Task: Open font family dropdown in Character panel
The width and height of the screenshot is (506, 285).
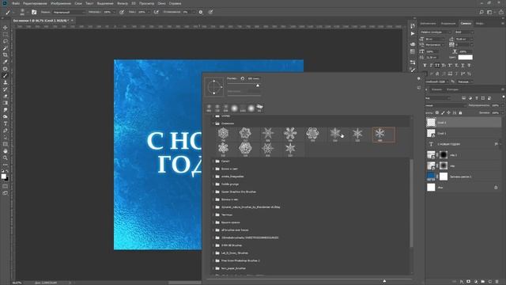Action: coord(436,32)
